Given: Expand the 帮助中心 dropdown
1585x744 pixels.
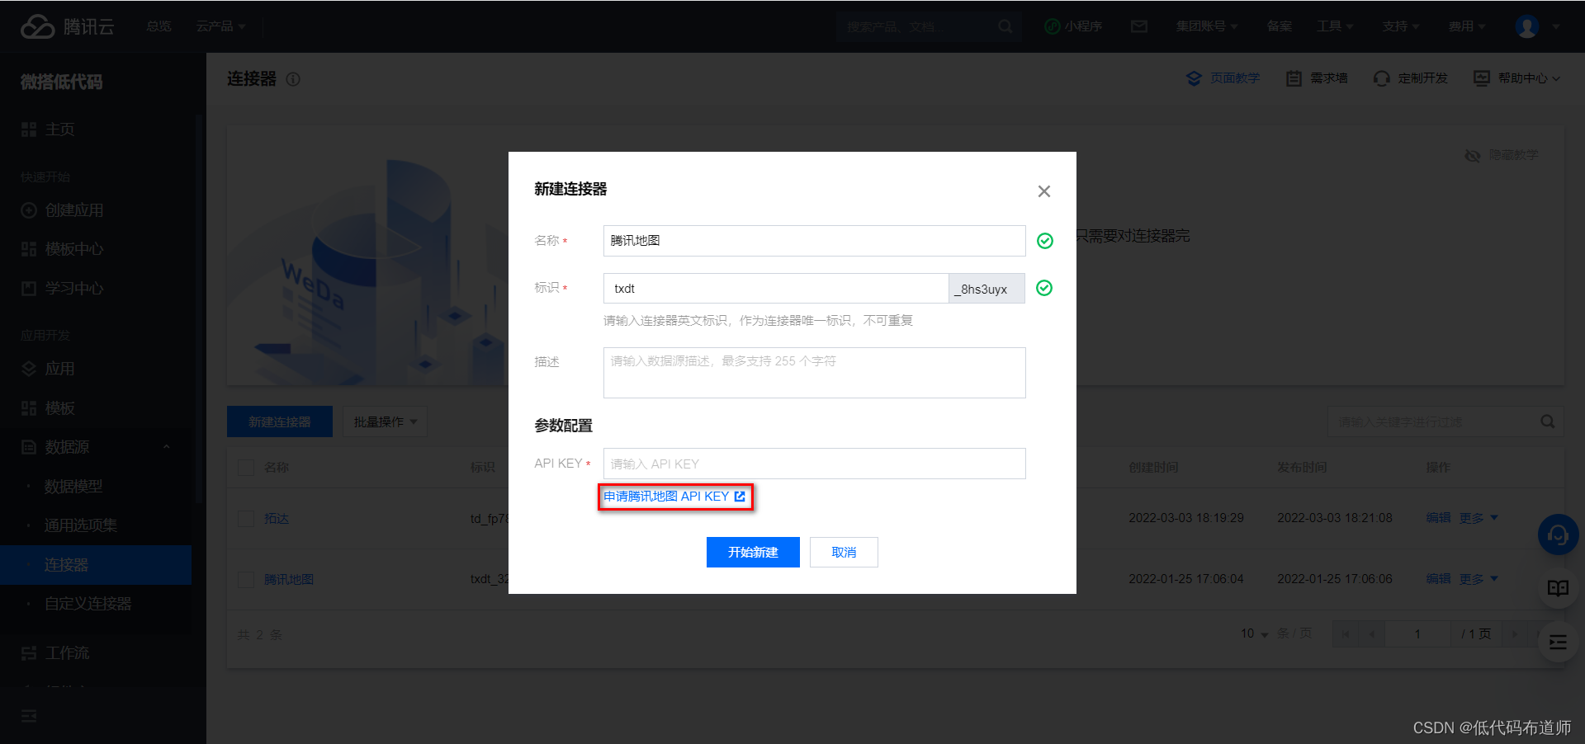Looking at the screenshot, I should [1516, 78].
